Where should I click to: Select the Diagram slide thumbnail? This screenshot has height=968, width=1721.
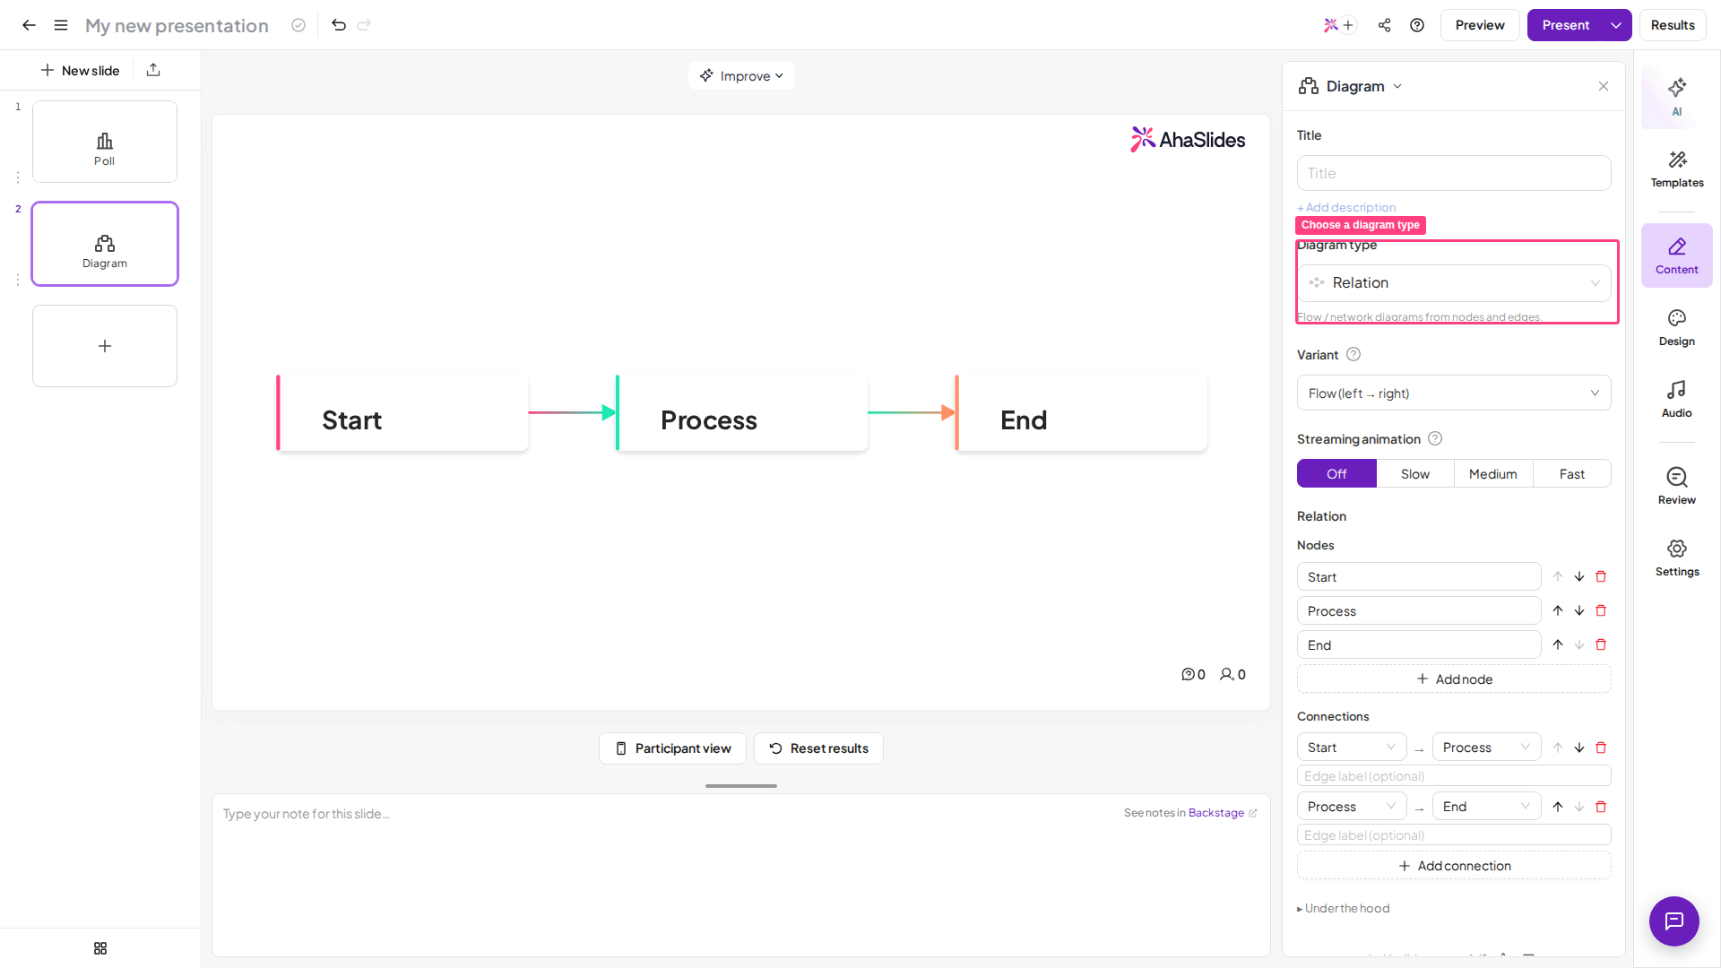point(105,244)
